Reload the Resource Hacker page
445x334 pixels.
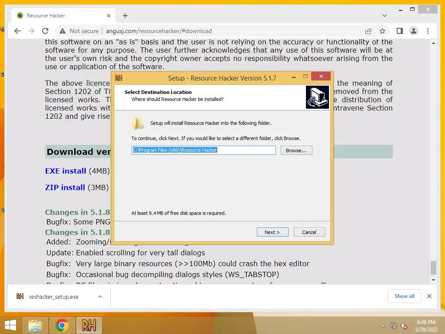coord(45,31)
